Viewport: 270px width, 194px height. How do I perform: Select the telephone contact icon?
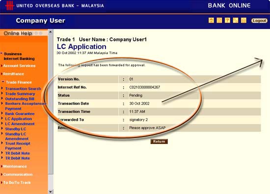point(235,20)
